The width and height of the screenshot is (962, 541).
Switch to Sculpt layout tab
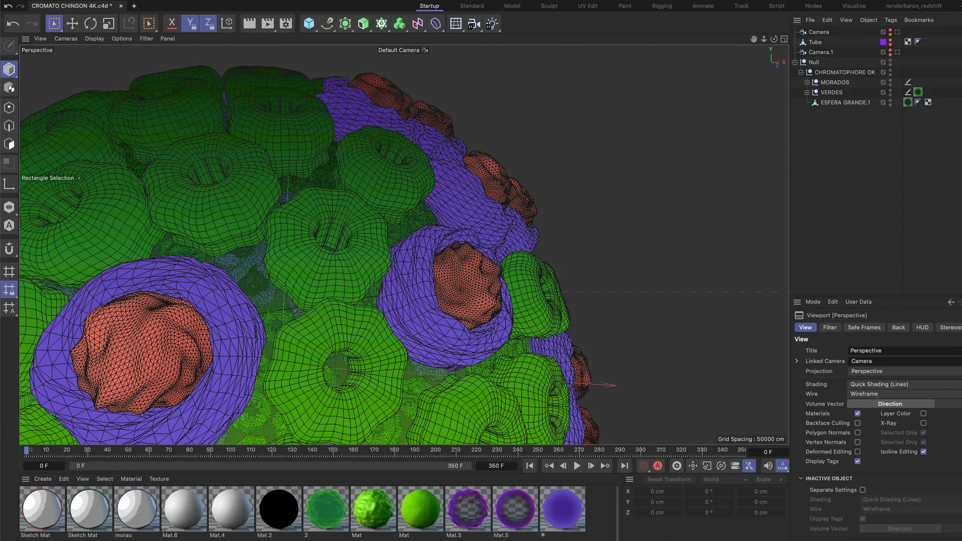click(x=549, y=6)
